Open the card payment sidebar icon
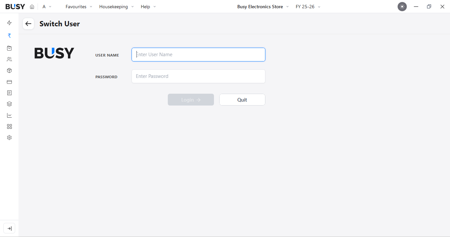 9,82
